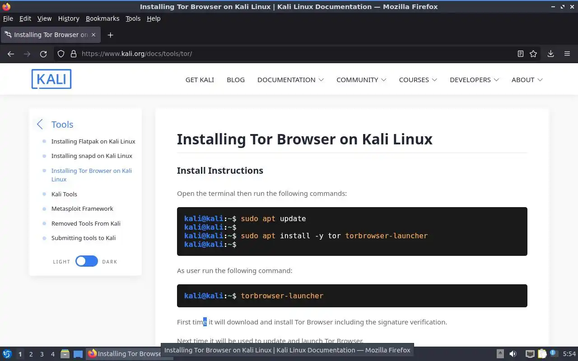Click the sudo apt update command line
The height and width of the screenshot is (361, 578).
[x=273, y=218]
